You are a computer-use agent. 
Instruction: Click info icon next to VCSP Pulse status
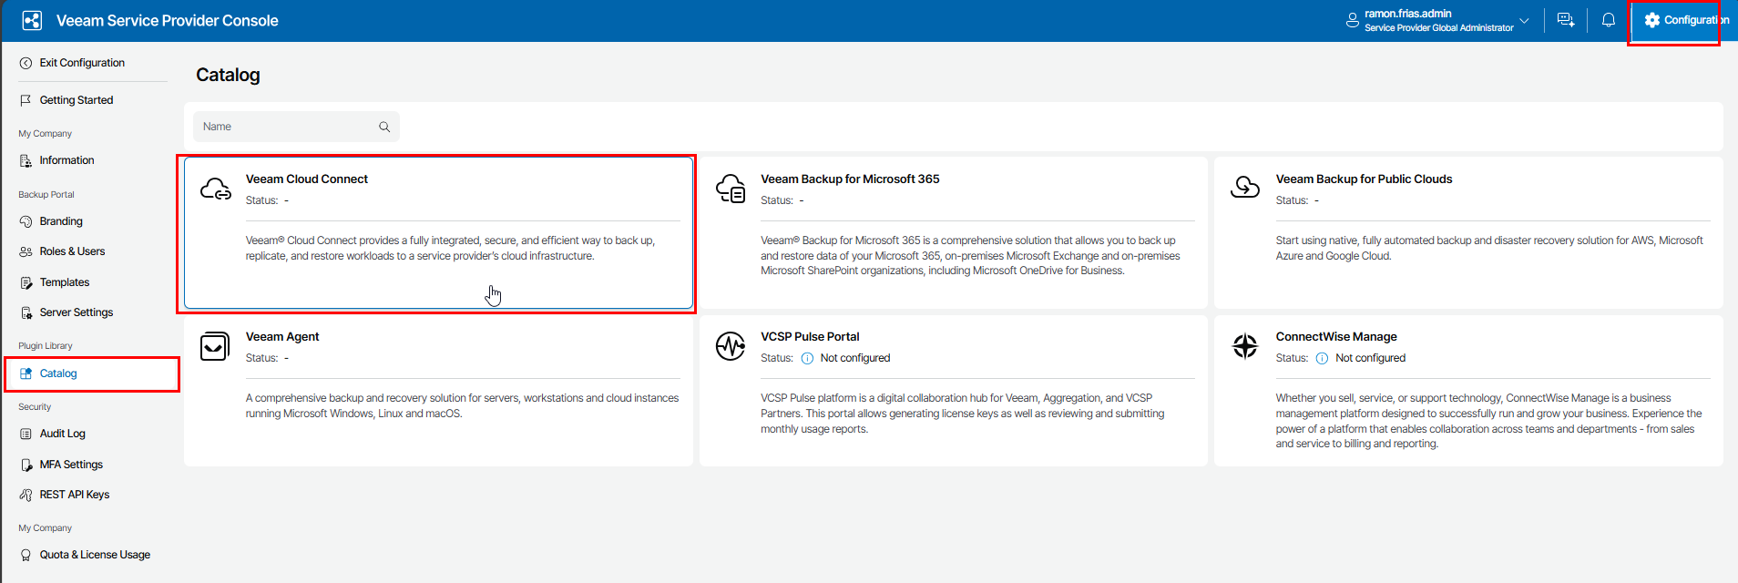coord(807,358)
